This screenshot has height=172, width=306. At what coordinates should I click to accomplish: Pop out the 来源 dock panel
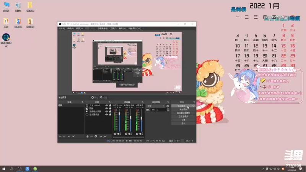click(x=110, y=102)
